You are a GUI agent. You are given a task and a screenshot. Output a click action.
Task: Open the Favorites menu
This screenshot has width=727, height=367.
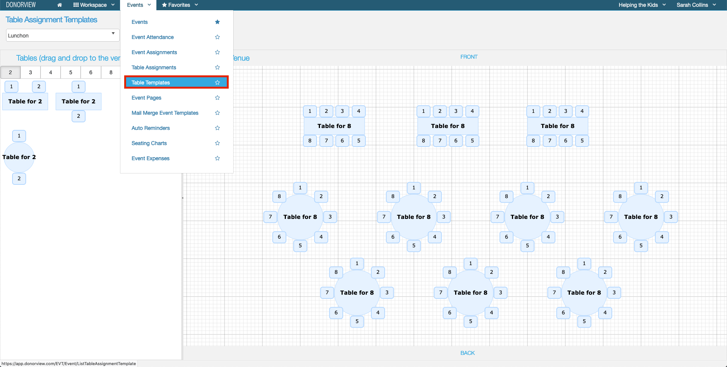click(x=180, y=5)
